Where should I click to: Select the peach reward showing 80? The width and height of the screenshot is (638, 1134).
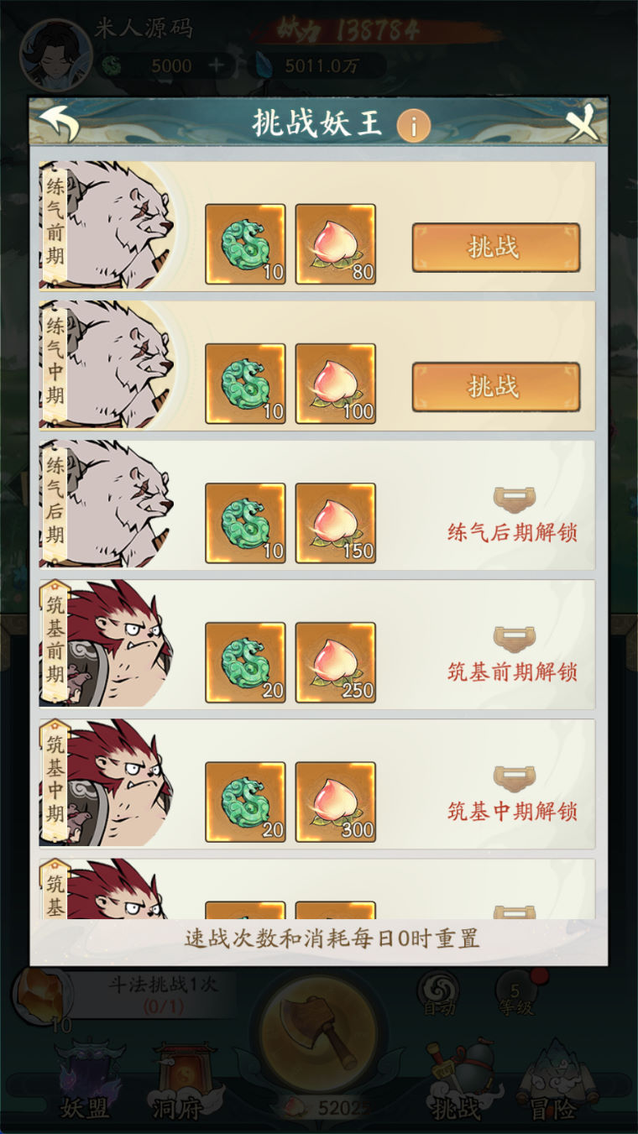click(x=335, y=243)
